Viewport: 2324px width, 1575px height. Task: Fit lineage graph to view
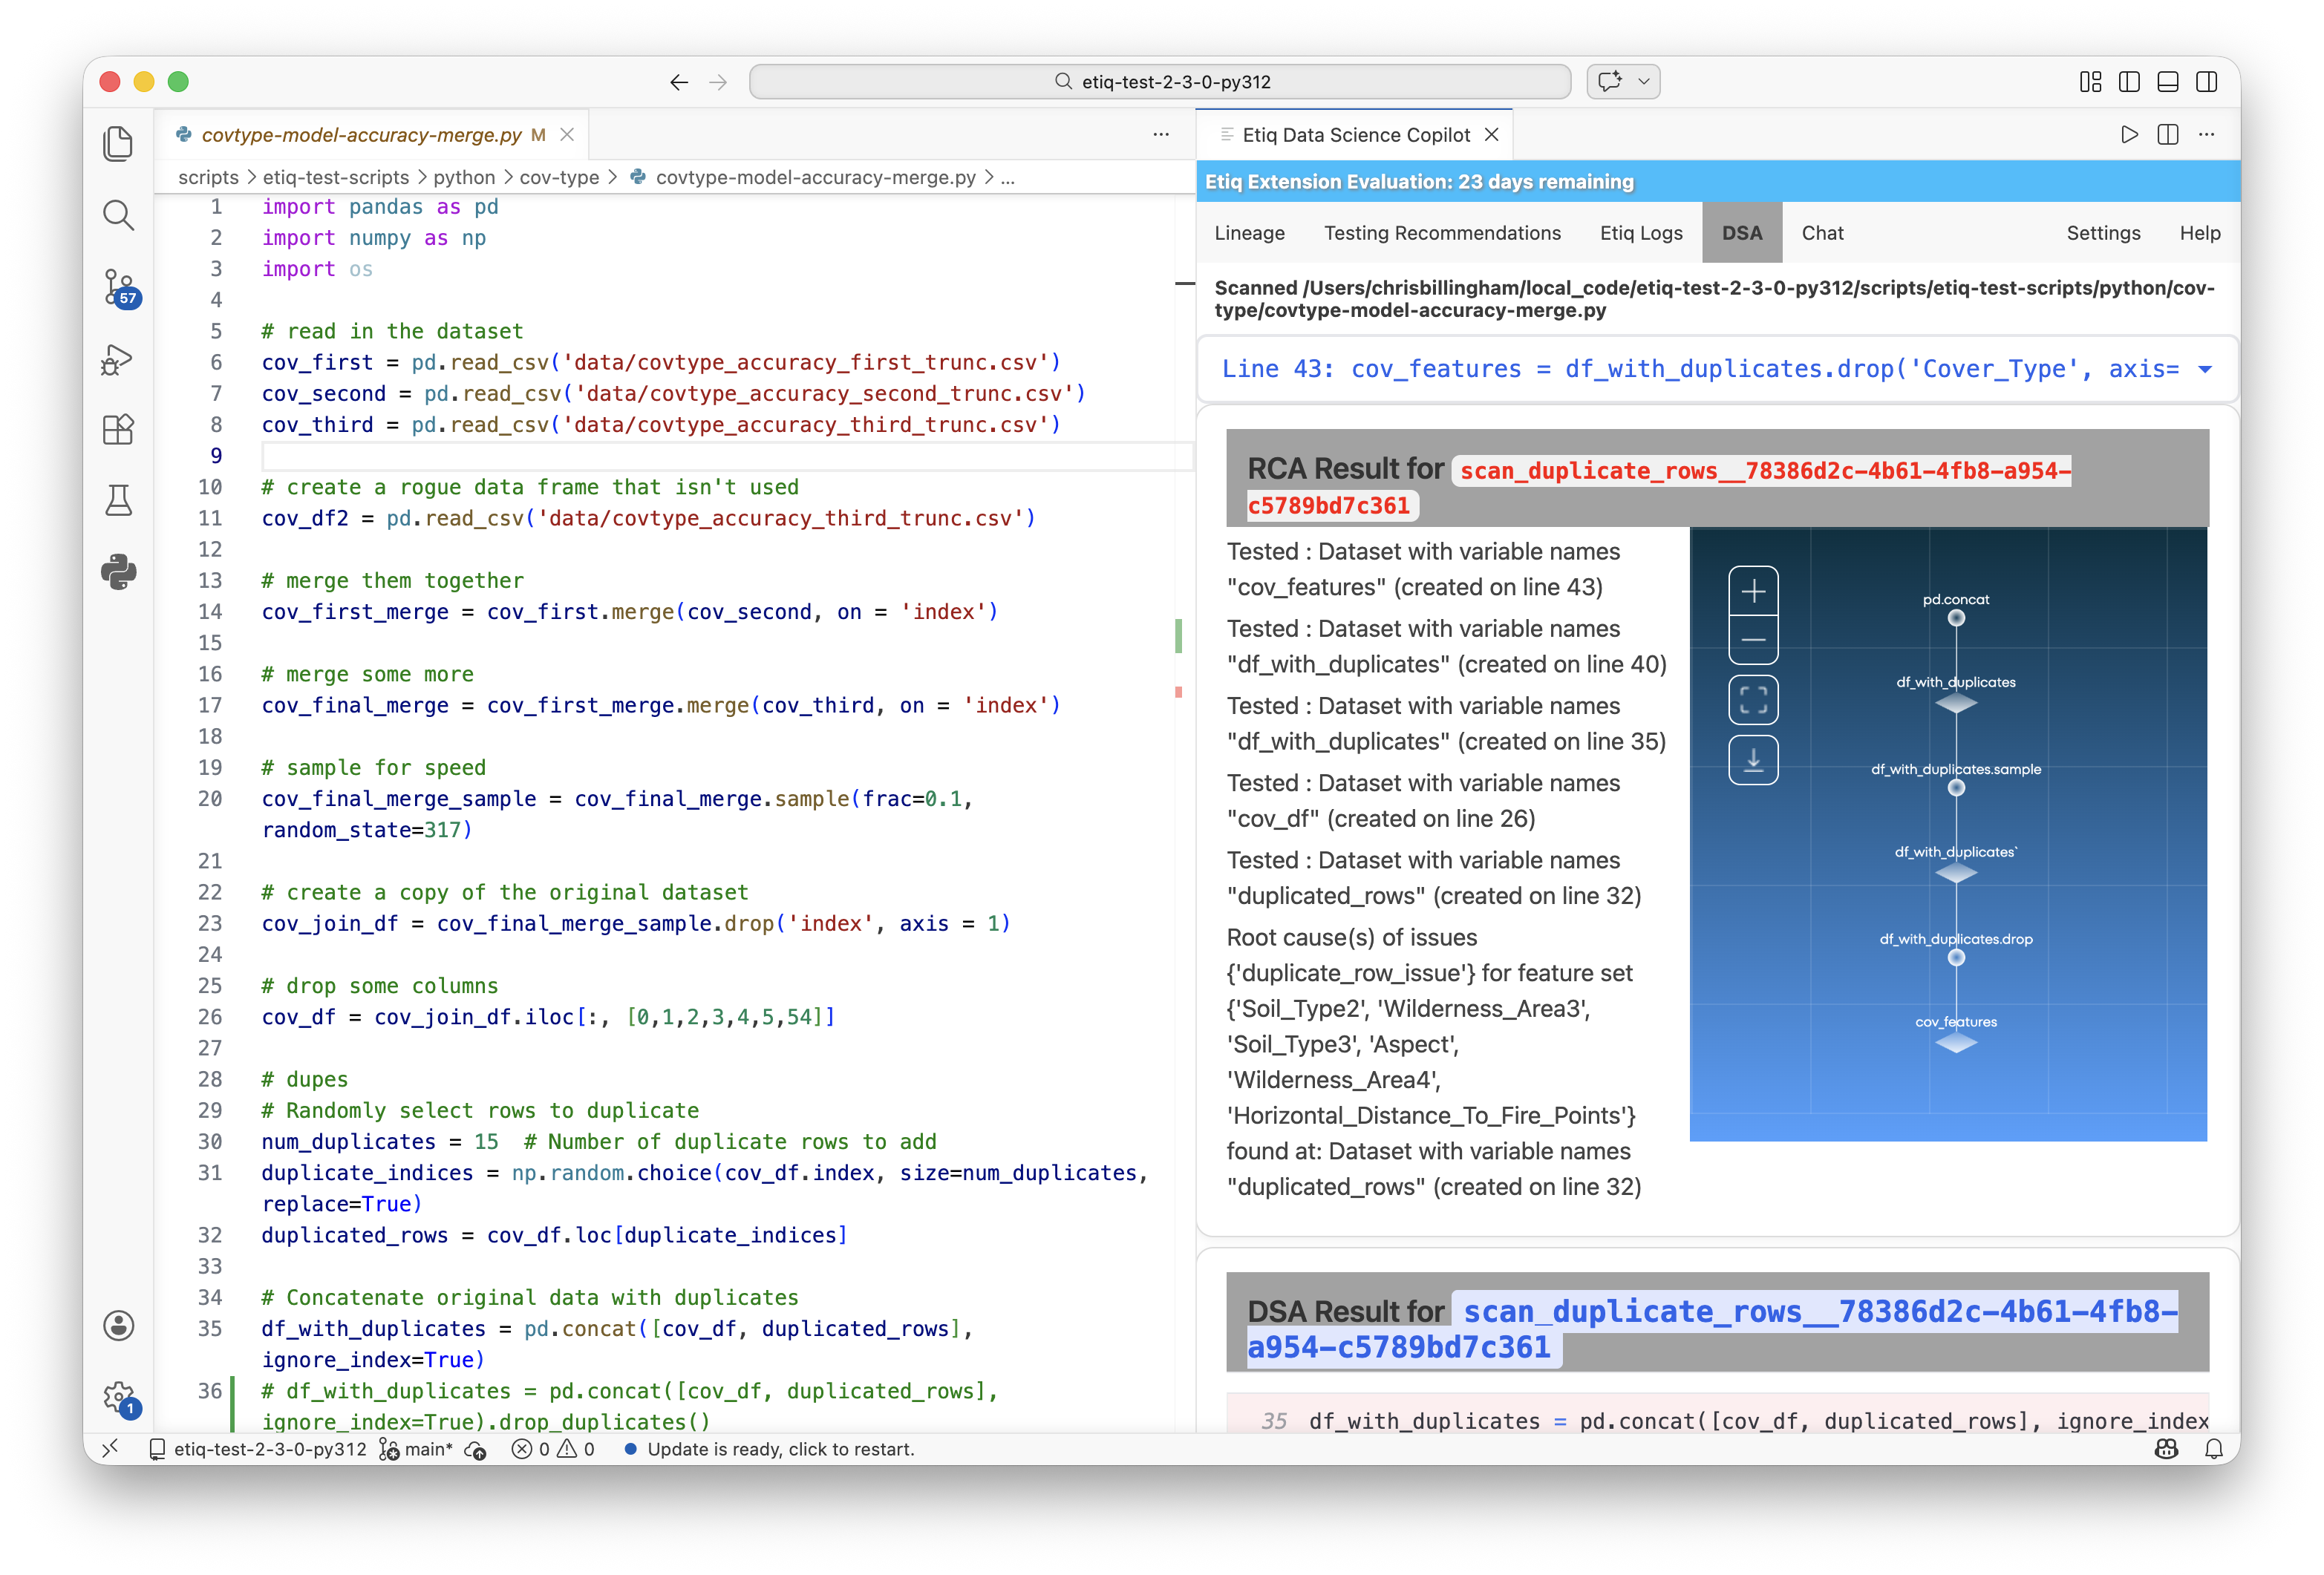[1752, 700]
